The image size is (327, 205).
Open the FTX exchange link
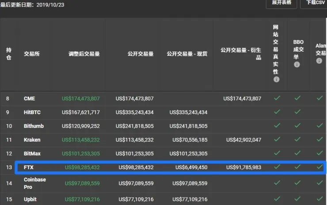(29, 167)
